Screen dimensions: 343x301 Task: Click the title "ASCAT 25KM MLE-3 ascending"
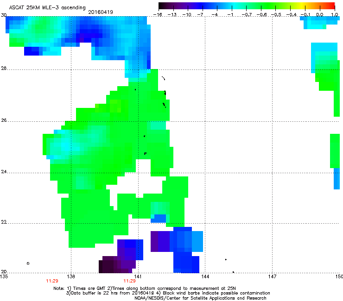coord(47,7)
